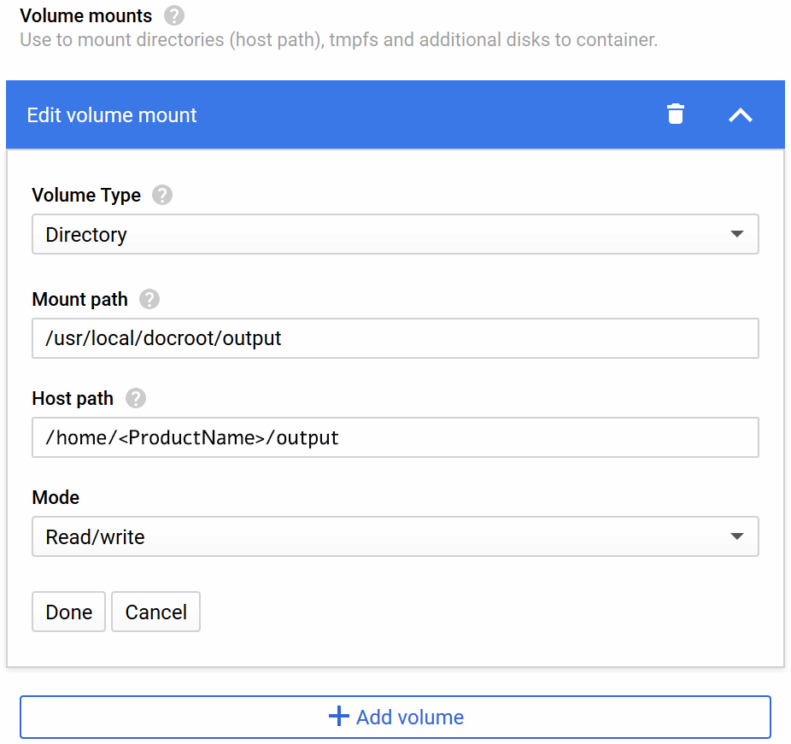Click the arrow on Volume Type selector
Screen dimensions: 791x744
coord(737,235)
